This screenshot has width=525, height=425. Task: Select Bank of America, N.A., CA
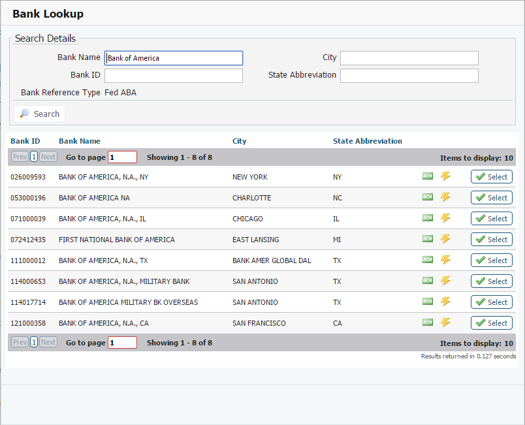(x=491, y=323)
